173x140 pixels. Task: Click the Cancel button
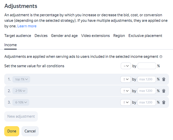(30, 131)
